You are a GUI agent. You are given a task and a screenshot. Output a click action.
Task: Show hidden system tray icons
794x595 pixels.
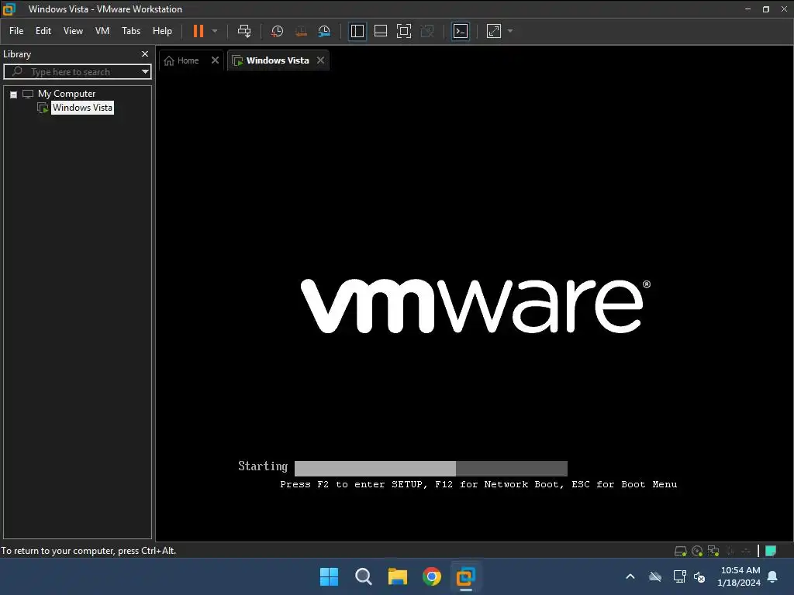[630, 576]
